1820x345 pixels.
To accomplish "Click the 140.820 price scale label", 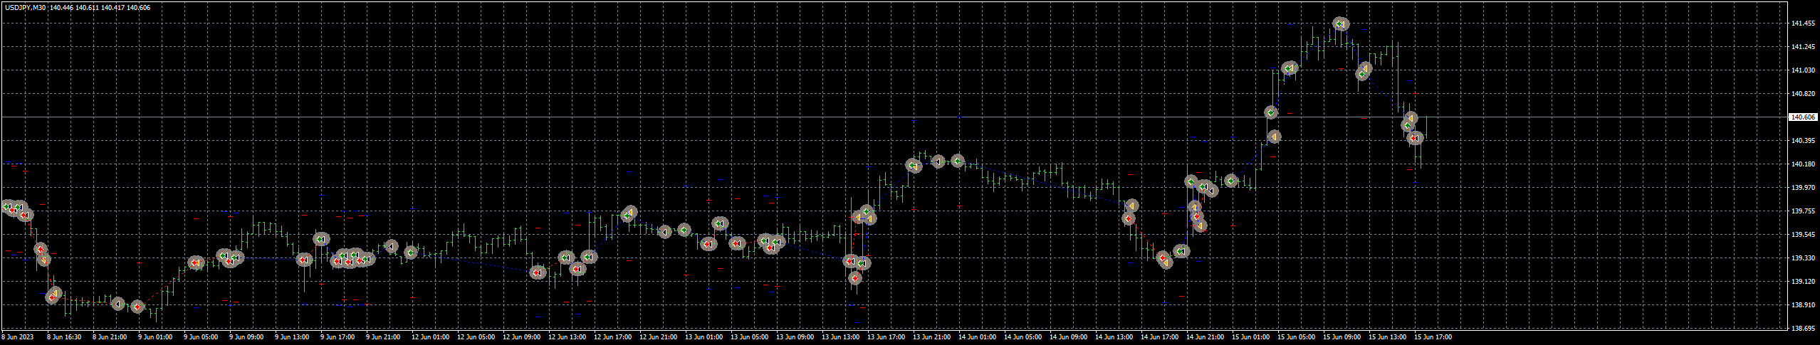I will click(x=1801, y=94).
